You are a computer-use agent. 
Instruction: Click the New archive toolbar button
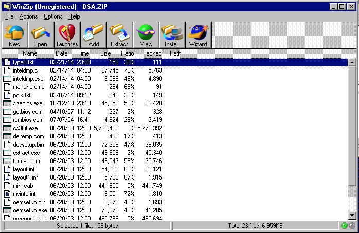(15, 35)
